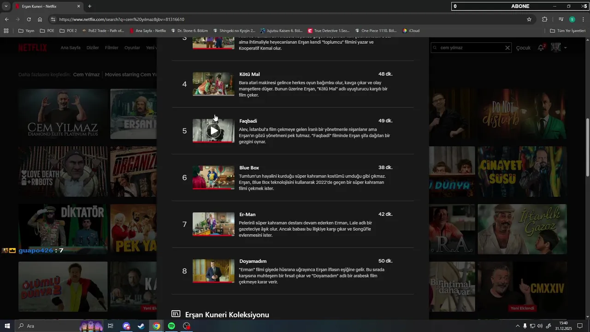This screenshot has height=332, width=590.
Task: Open the iCloud bookmark
Action: [x=411, y=31]
